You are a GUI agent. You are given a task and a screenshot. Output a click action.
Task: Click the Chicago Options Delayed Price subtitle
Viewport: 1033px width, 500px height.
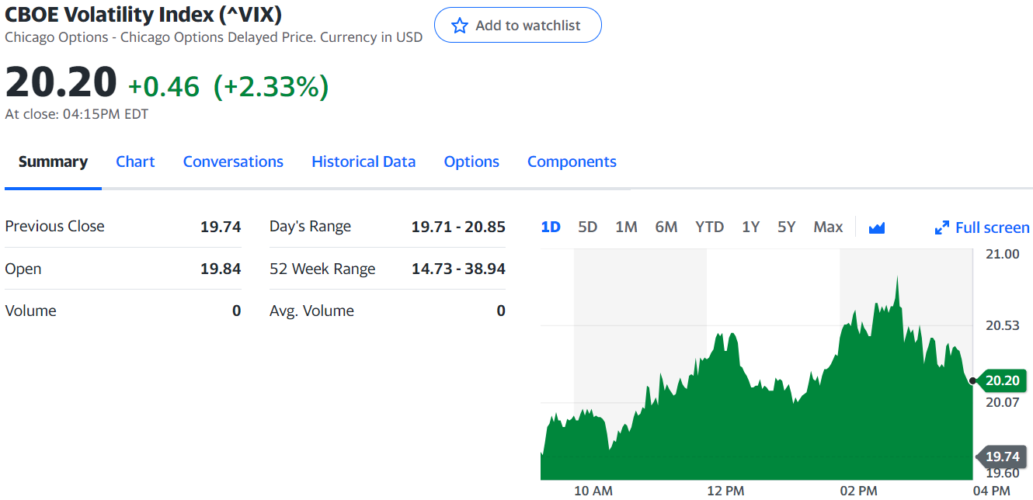(214, 37)
